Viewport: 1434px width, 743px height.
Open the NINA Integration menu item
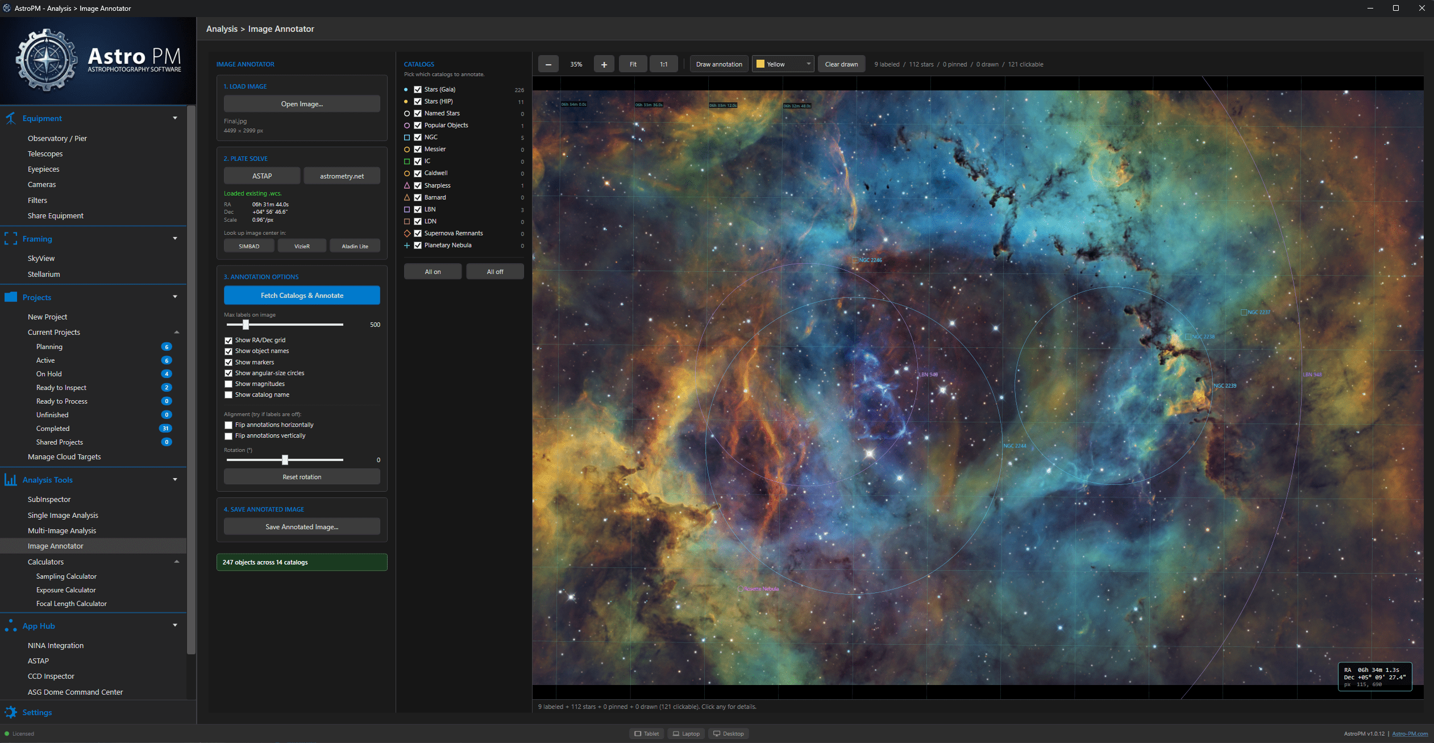56,645
